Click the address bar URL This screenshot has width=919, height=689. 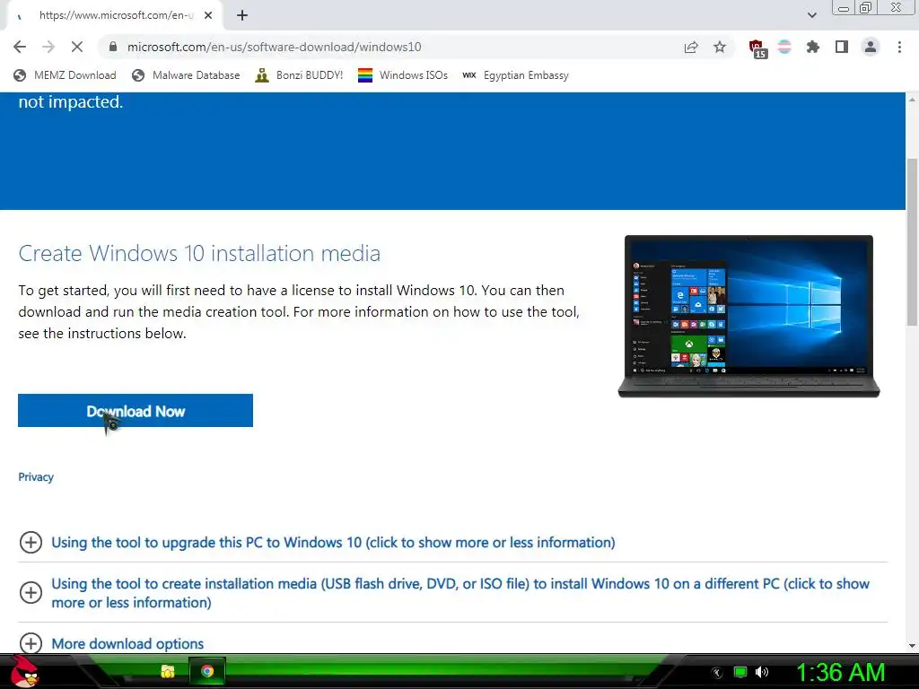[274, 47]
